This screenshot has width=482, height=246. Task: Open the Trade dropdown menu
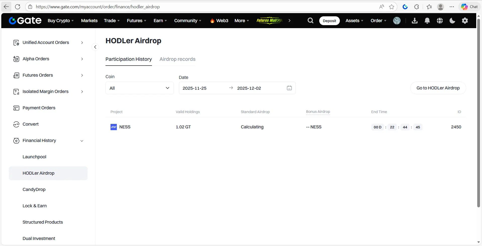point(112,21)
